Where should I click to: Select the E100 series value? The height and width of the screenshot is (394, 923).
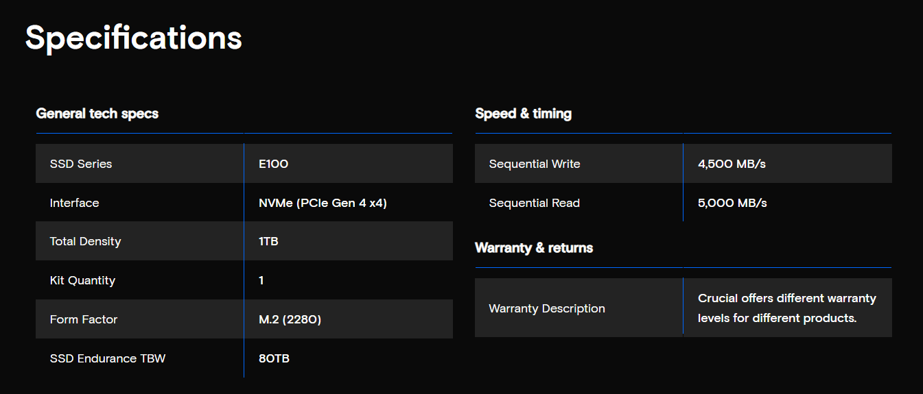273,164
